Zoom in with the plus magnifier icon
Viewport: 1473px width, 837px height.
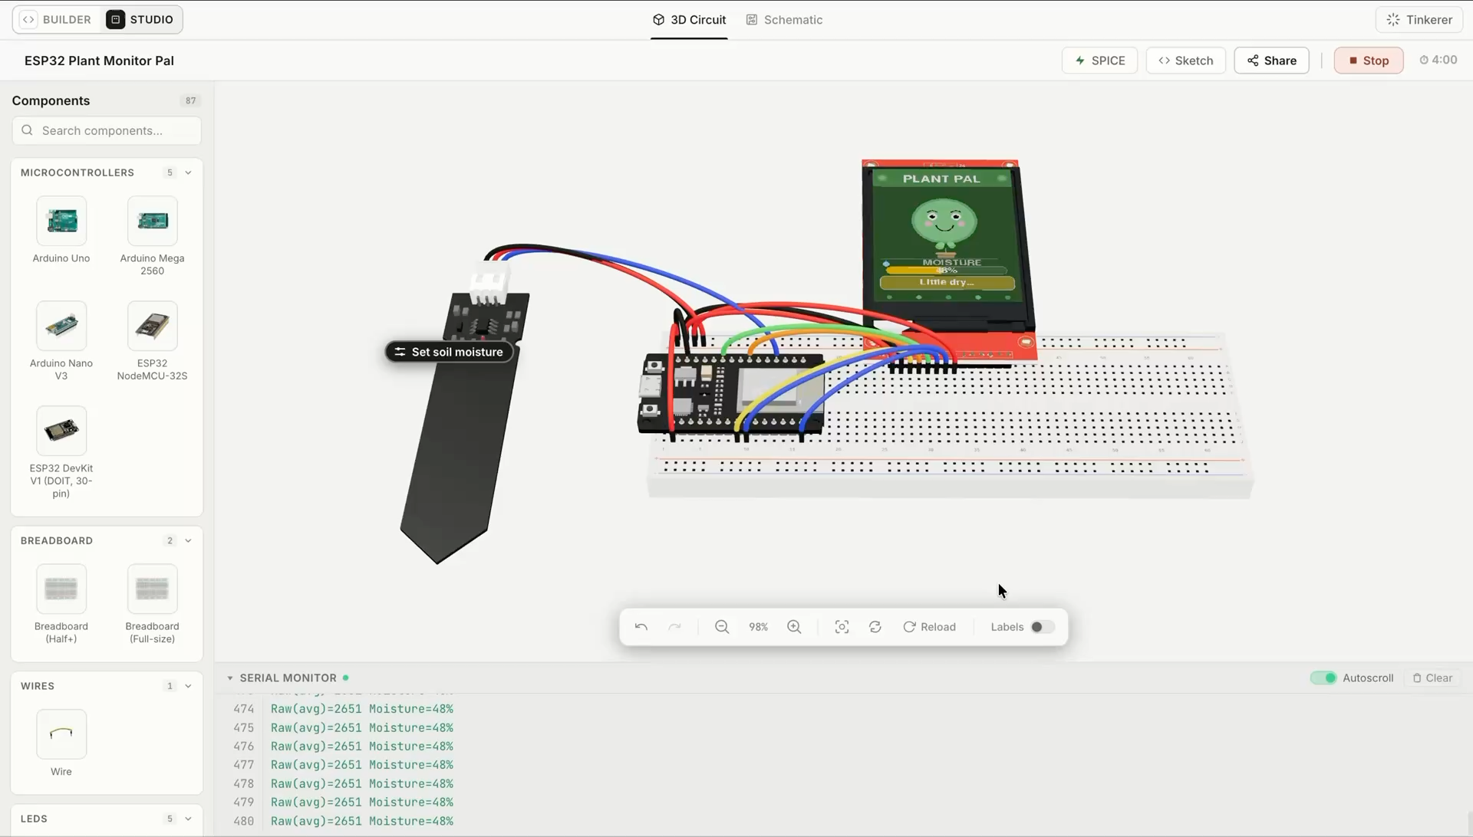point(794,627)
